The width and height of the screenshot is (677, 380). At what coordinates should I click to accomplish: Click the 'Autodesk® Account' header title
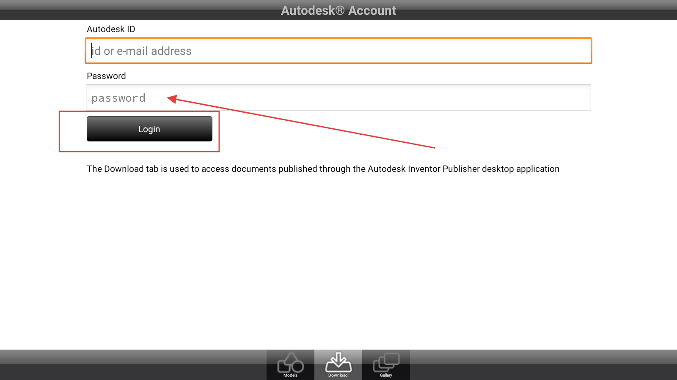tap(338, 11)
